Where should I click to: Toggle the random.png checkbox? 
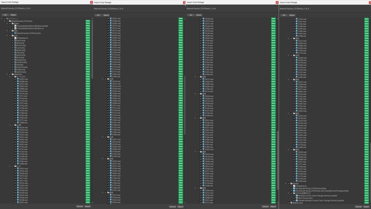point(13,62)
